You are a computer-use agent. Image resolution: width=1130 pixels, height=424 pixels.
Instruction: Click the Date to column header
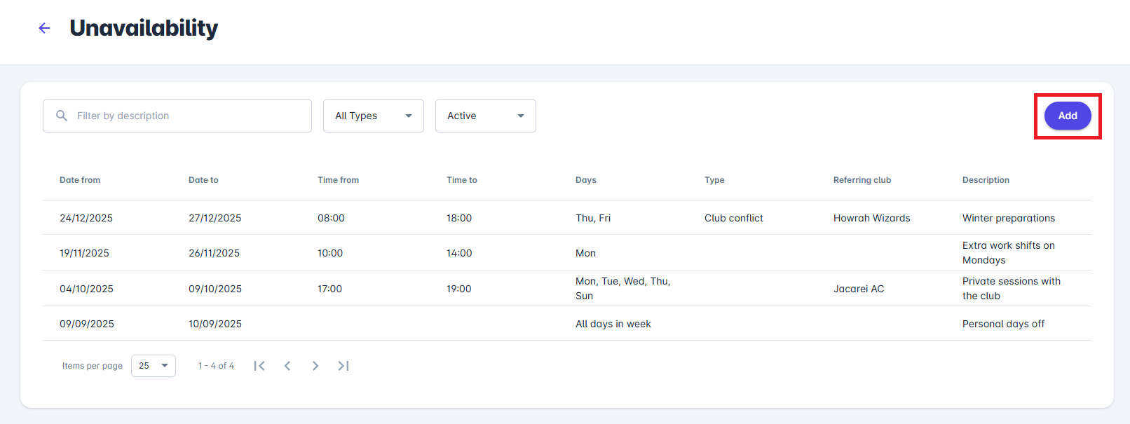point(203,180)
